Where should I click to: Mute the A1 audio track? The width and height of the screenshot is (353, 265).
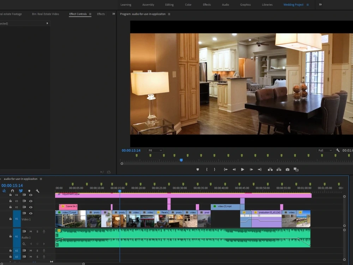coord(31,231)
